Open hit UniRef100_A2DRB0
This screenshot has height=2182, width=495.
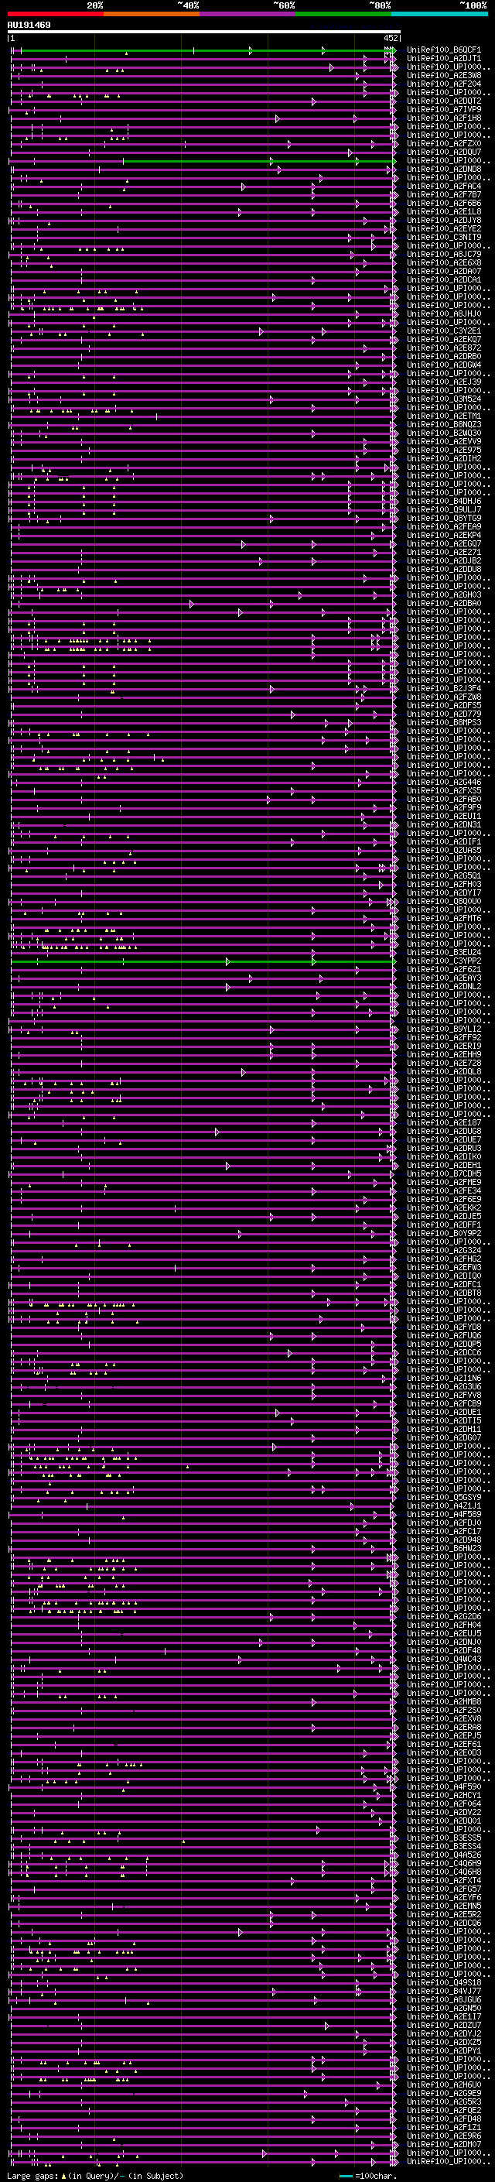[x=443, y=356]
